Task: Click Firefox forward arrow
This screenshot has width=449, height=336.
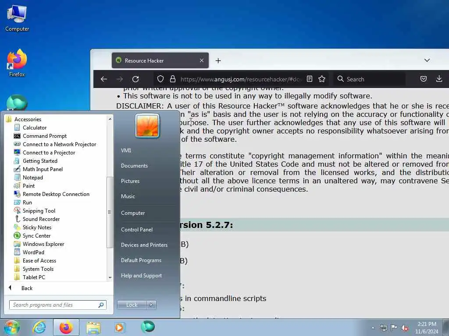Action: (120, 79)
